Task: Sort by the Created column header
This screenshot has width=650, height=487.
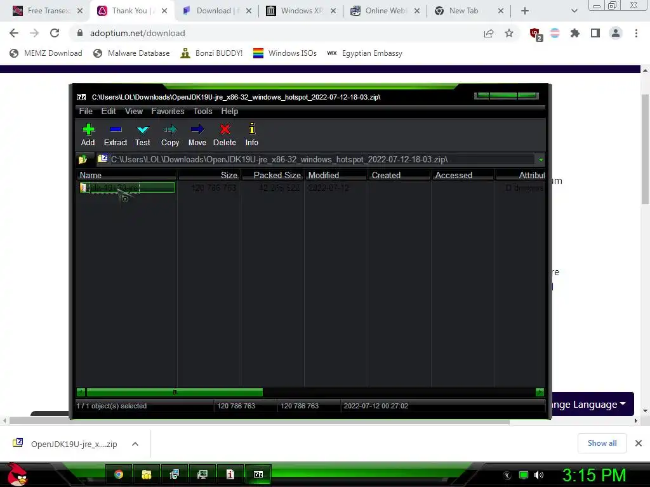Action: [400, 175]
